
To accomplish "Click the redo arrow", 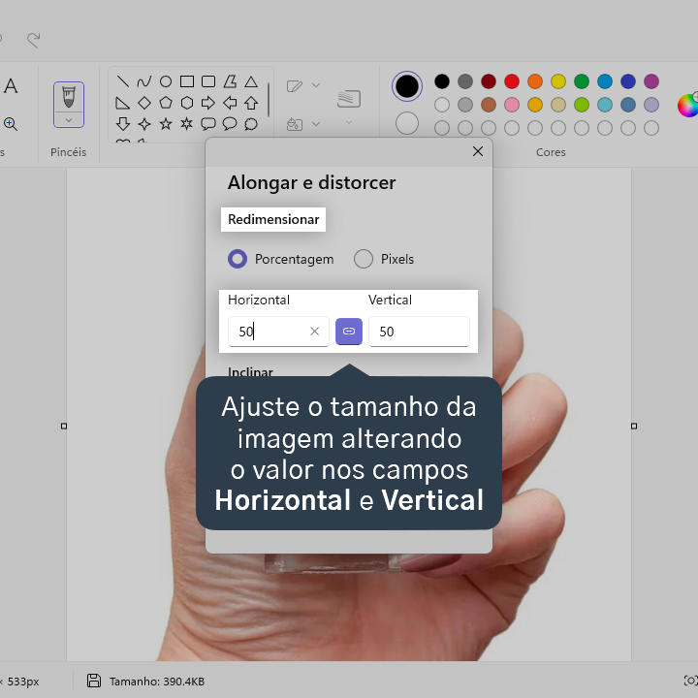I will click(x=34, y=40).
